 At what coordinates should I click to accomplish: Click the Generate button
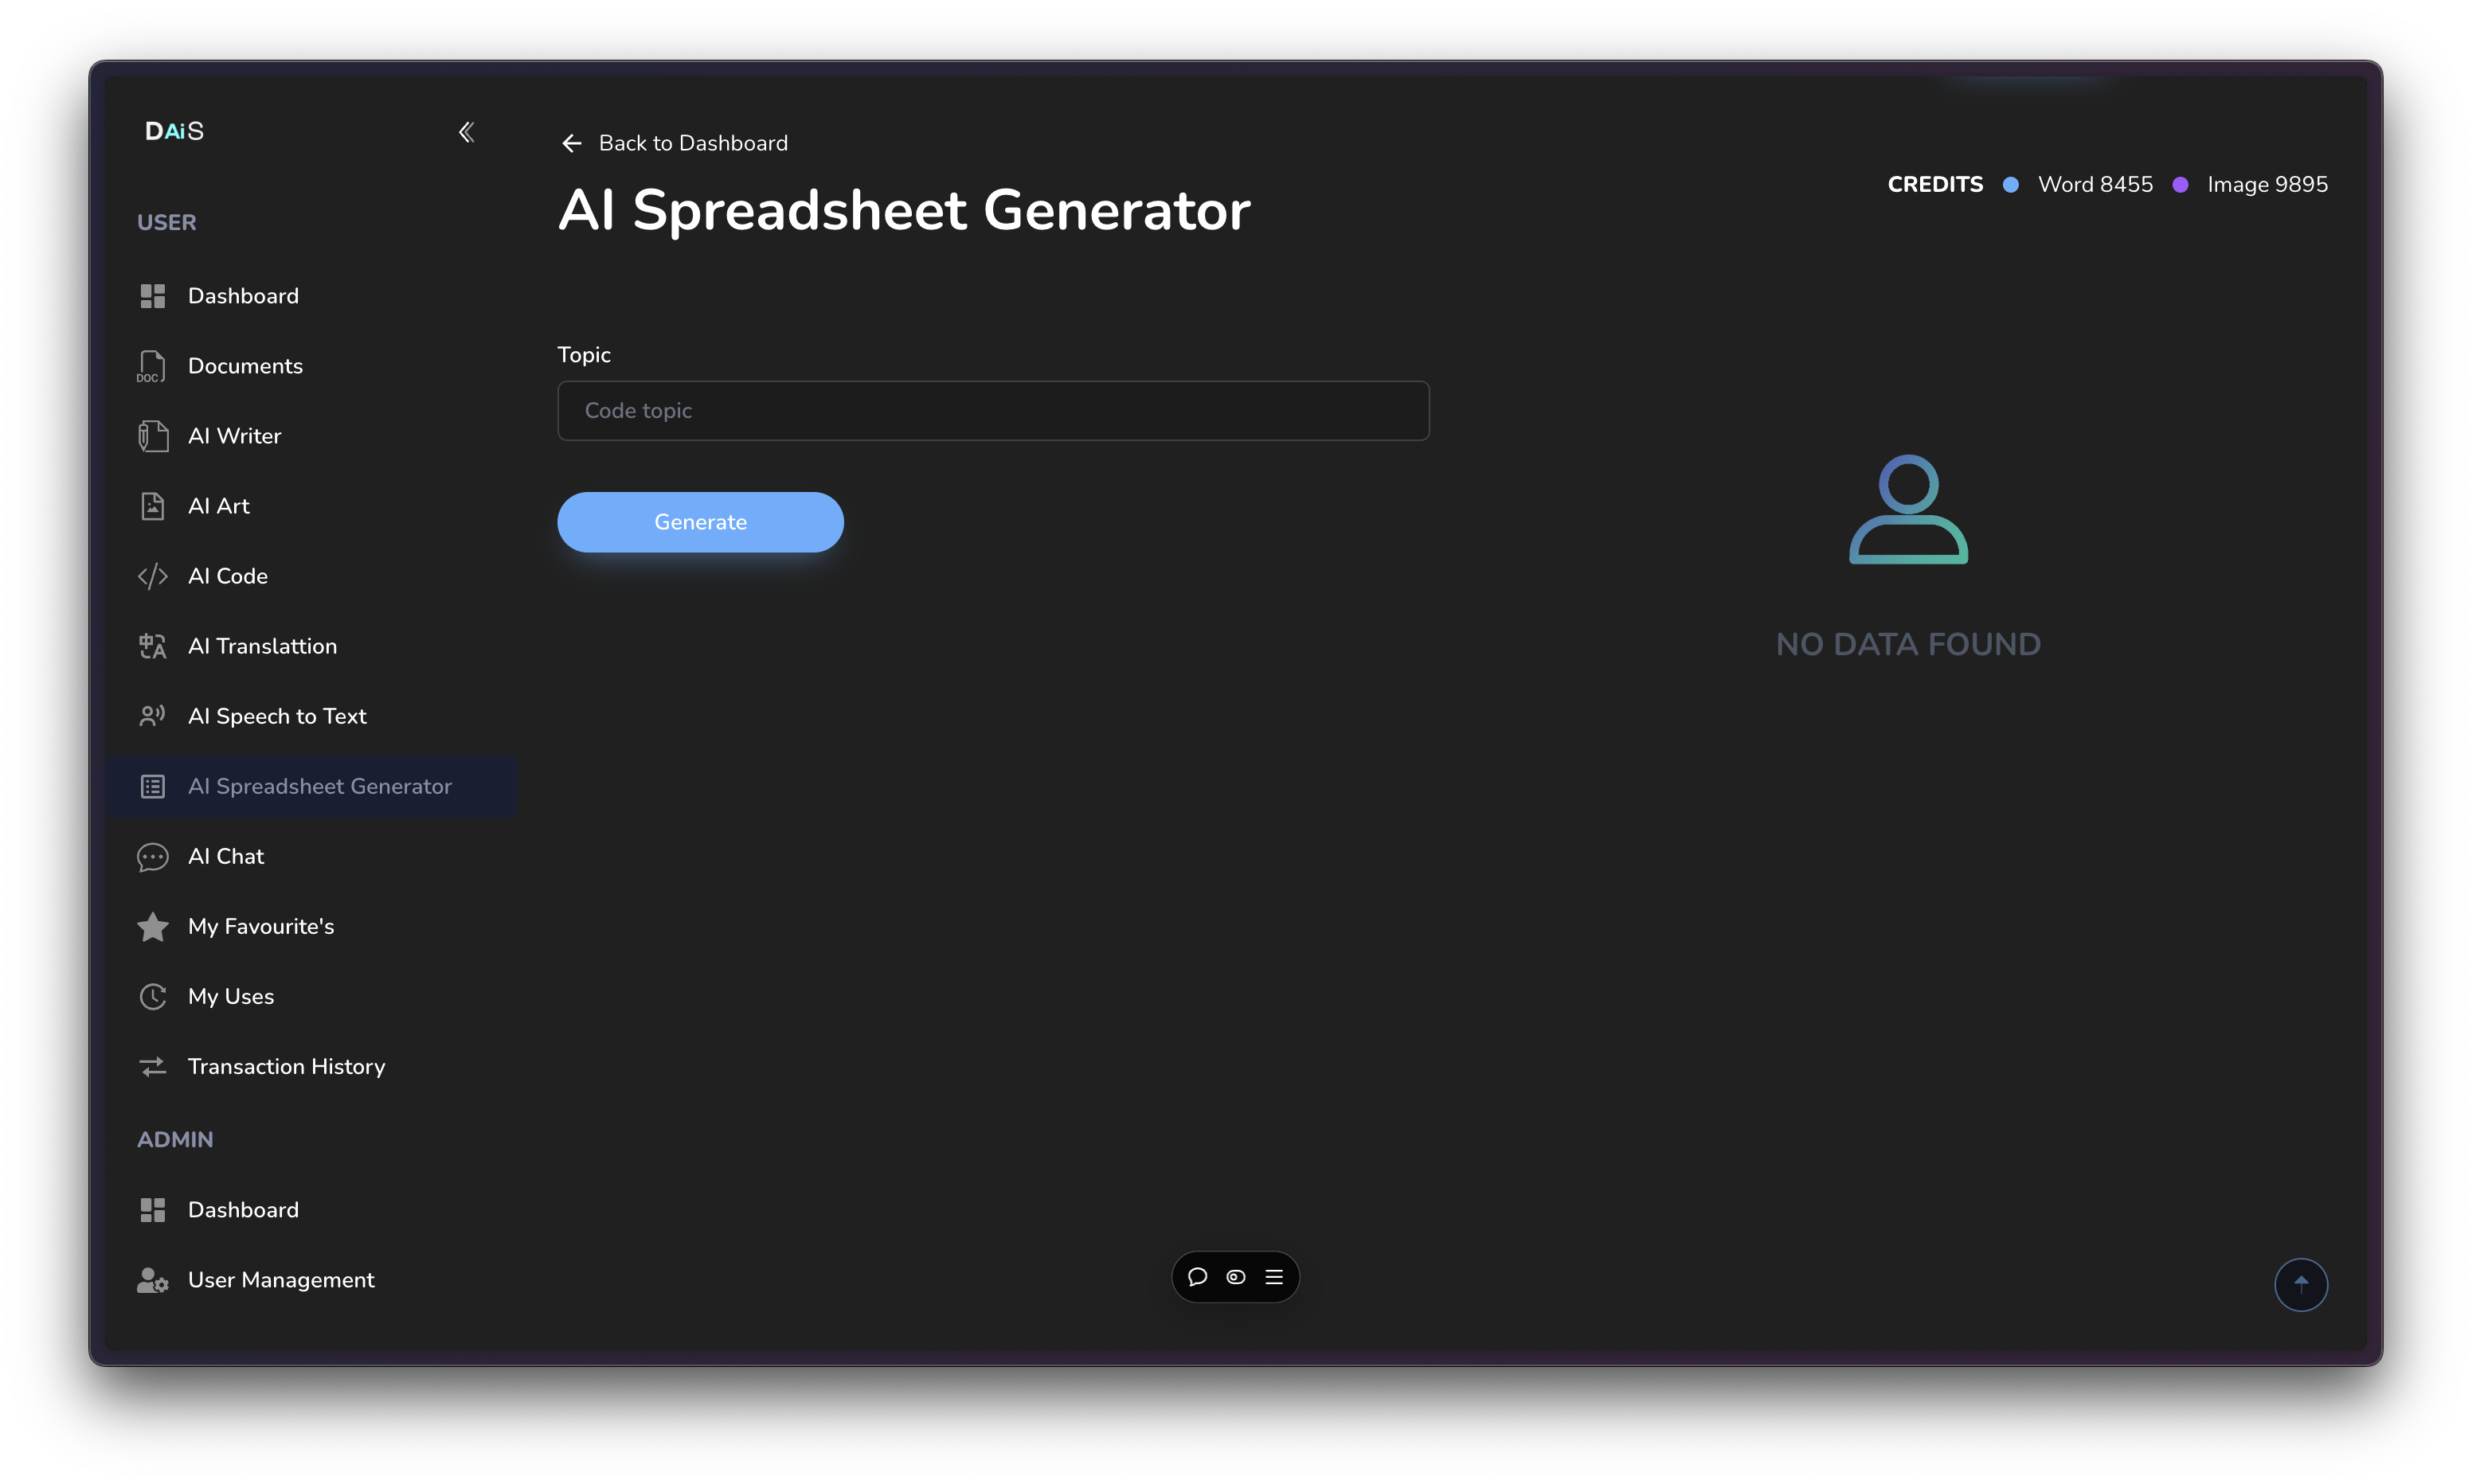700,522
